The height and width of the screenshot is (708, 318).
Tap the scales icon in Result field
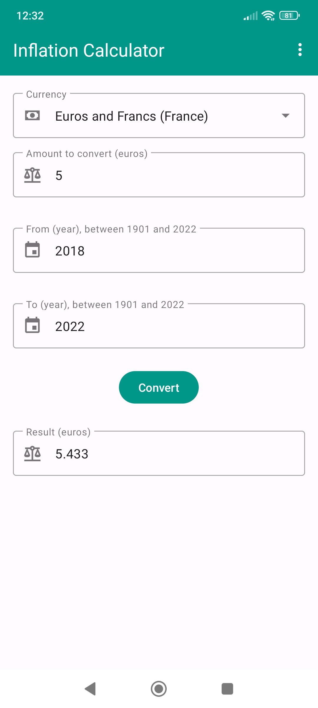coord(32,453)
